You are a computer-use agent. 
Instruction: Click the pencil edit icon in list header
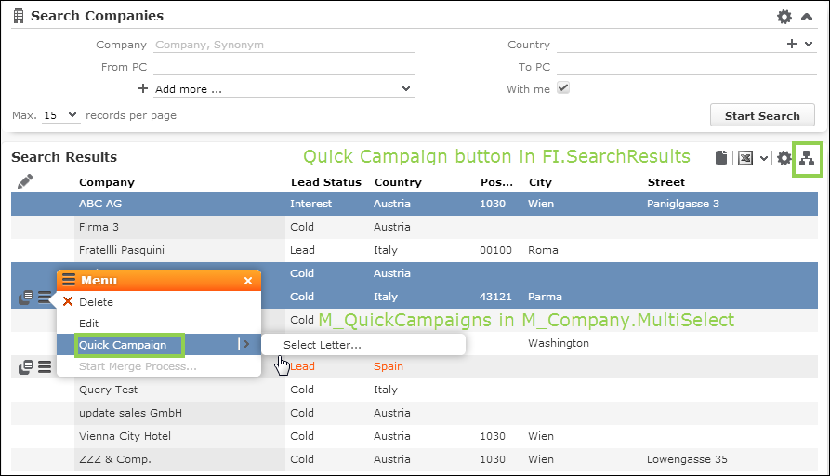[x=25, y=181]
